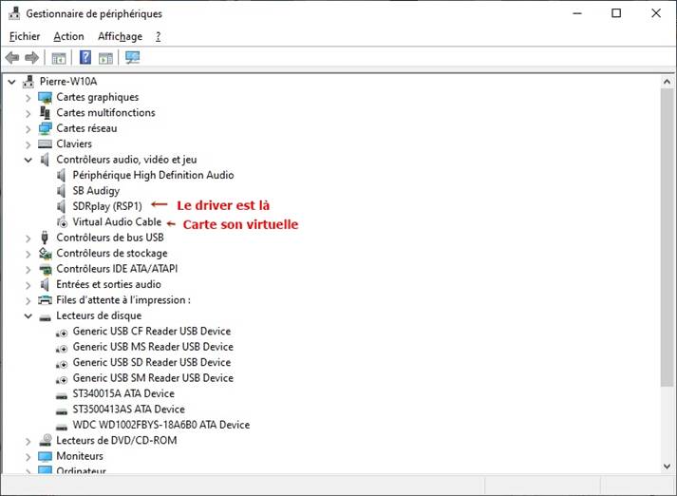This screenshot has width=677, height=496.
Task: Select Generic USB MS Reader USB Device
Action: (153, 347)
